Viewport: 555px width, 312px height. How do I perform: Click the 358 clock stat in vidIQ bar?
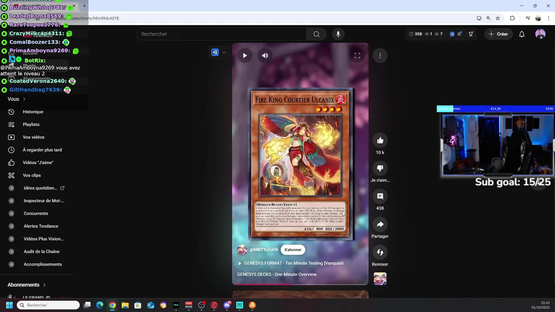(415, 34)
